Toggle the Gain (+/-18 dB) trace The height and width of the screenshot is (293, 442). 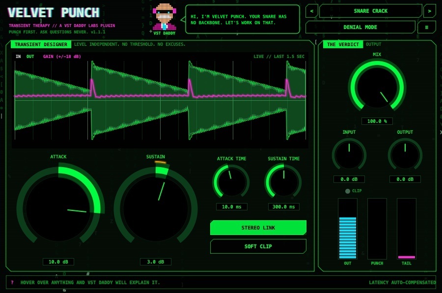(62, 57)
